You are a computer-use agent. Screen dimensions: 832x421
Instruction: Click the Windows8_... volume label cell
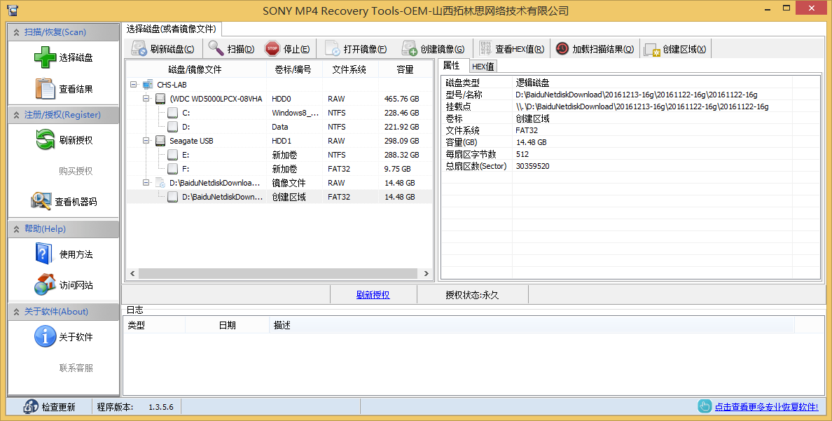(x=296, y=113)
